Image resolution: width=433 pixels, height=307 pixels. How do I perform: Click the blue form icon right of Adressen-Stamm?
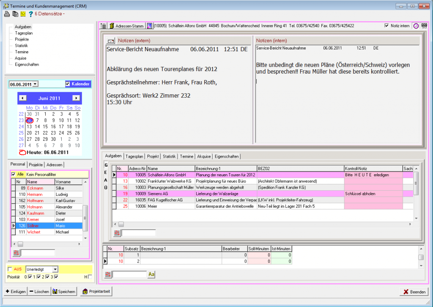point(149,26)
